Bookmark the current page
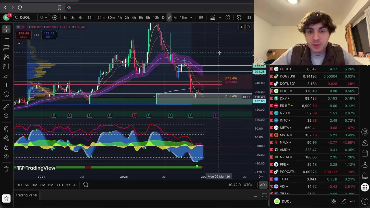This screenshot has width=370, height=208. pyautogui.click(x=59, y=8)
